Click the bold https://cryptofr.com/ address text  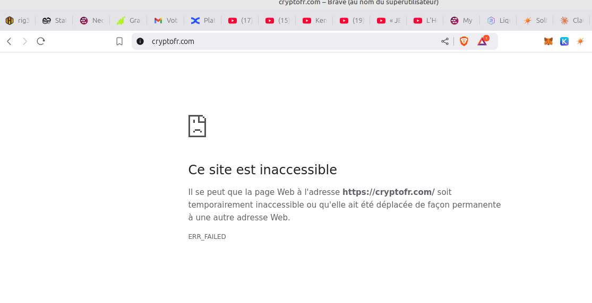[x=389, y=192]
